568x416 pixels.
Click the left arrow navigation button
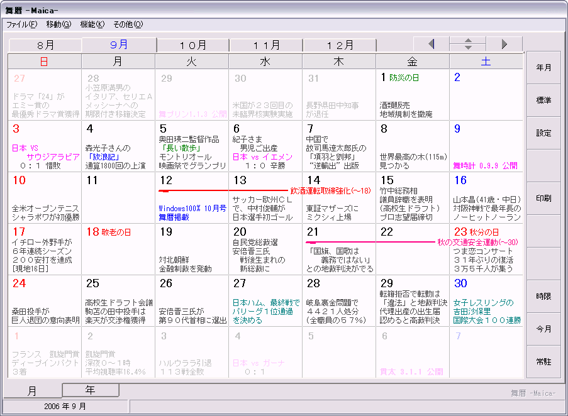tap(431, 44)
